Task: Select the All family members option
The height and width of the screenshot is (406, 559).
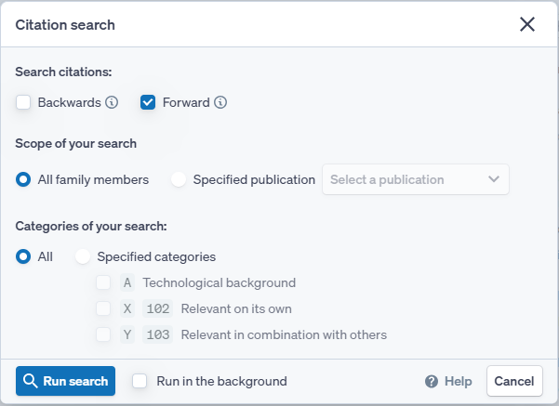Action: click(24, 179)
